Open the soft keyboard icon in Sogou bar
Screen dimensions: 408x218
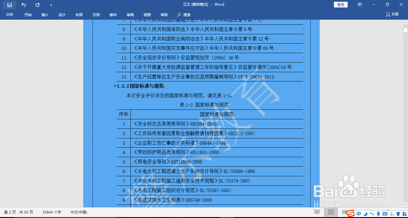point(385,214)
